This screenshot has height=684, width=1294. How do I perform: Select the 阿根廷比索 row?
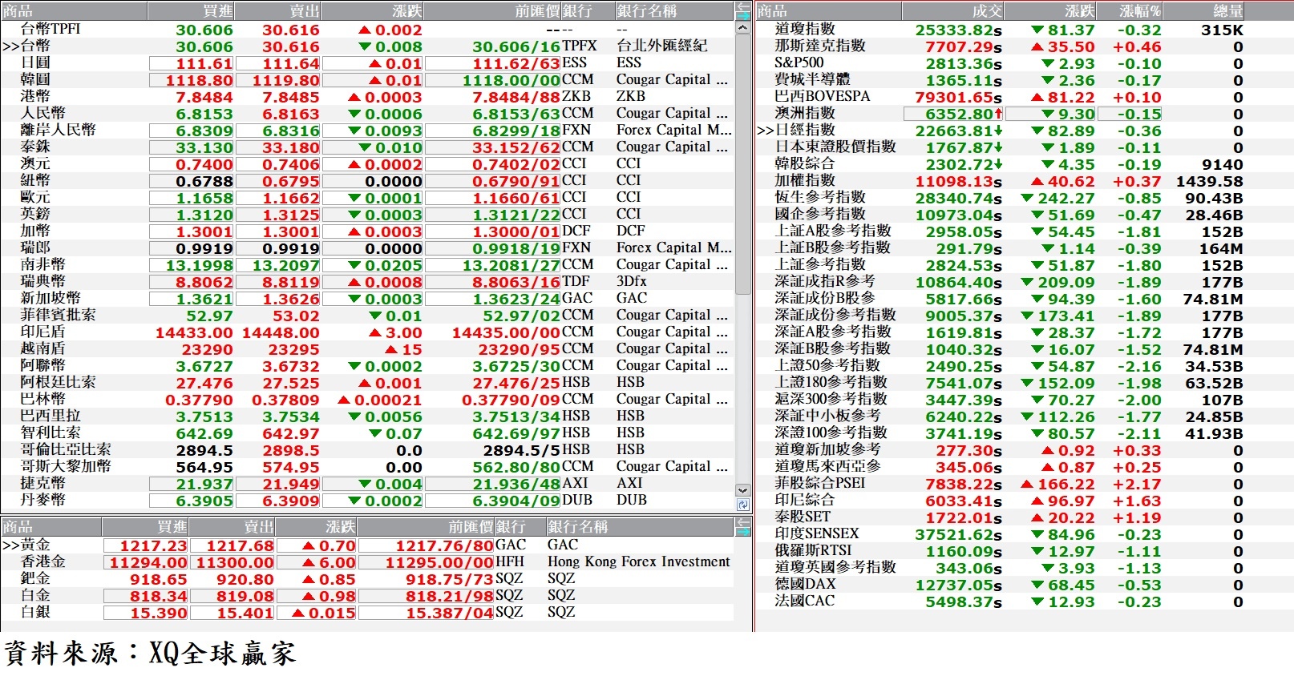(367, 382)
